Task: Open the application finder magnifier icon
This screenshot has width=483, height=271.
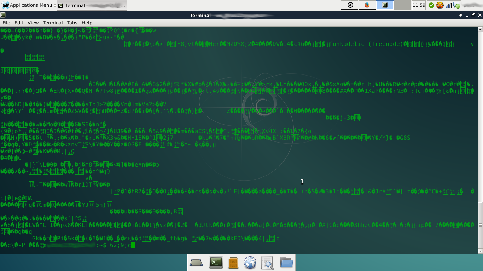Action: [268, 263]
